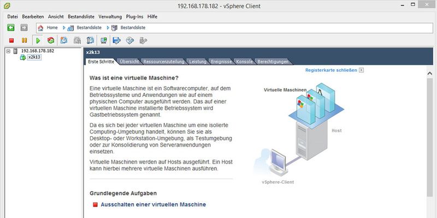Click the green back navigation arrow
The height and width of the screenshot is (218, 437).
click(x=11, y=28)
